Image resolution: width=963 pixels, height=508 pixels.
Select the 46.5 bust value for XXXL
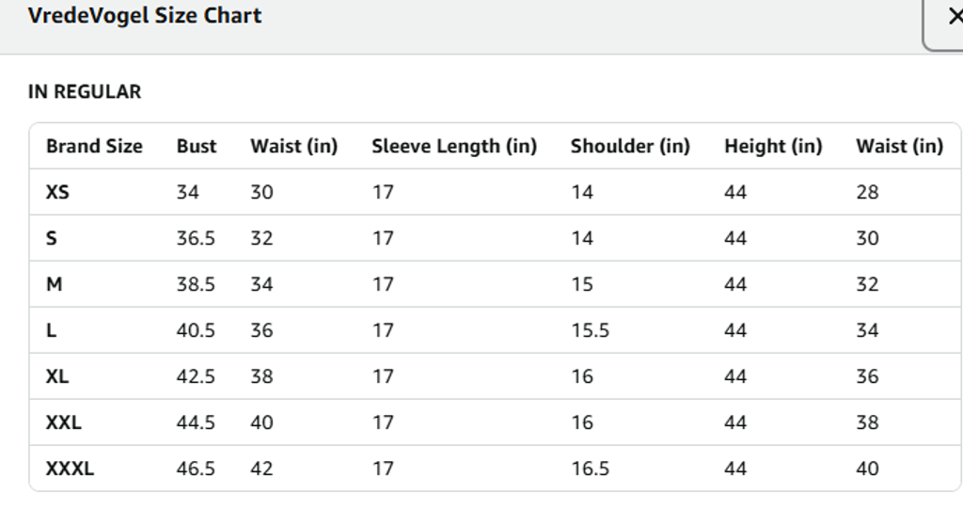[x=196, y=468]
